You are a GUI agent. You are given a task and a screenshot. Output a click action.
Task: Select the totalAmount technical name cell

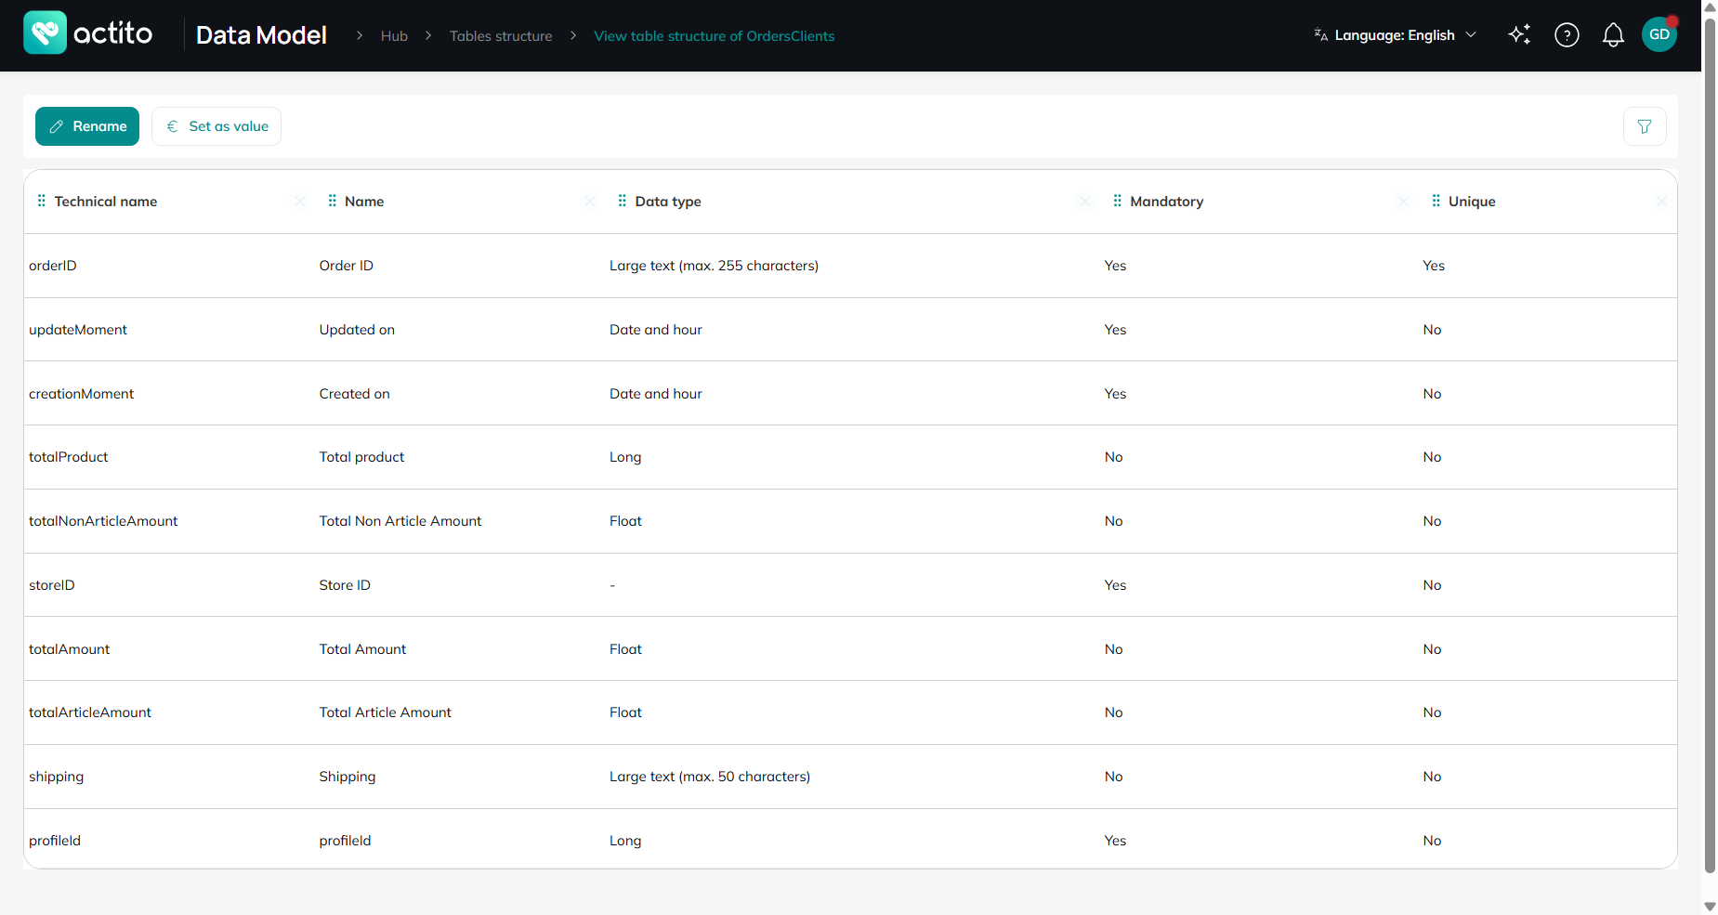click(x=70, y=649)
